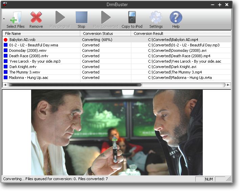
Task: Click the horizontal scrollbar thumb
Action: 75,85
